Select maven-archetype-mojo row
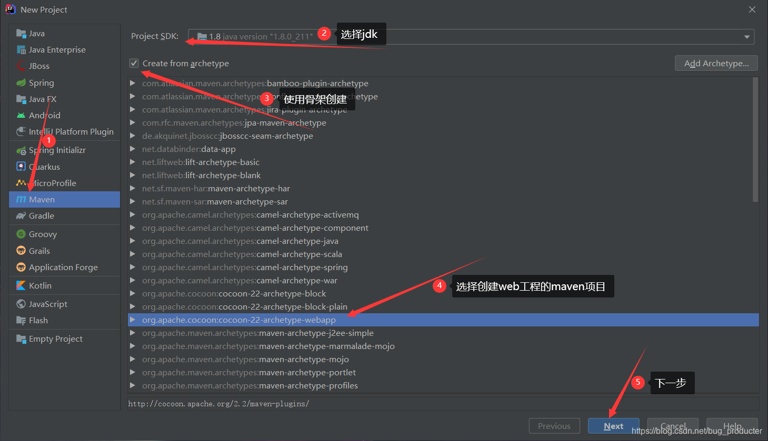This screenshot has height=441, width=768. pyautogui.click(x=443, y=359)
